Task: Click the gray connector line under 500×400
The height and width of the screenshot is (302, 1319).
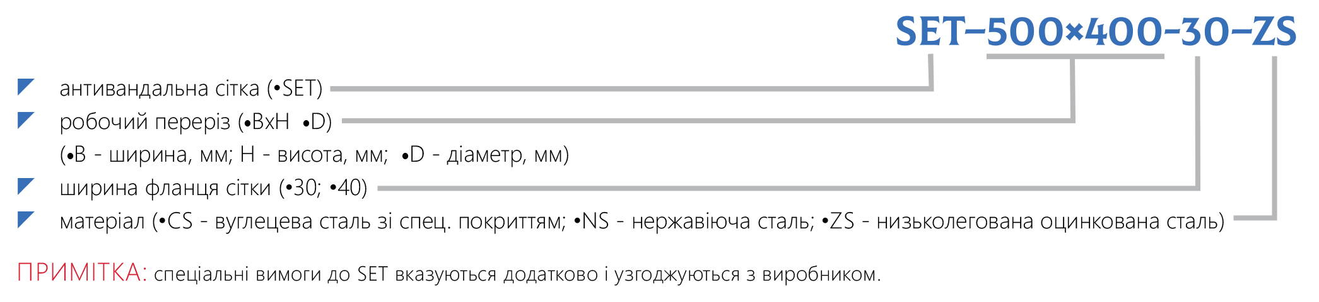Action: point(1075,57)
